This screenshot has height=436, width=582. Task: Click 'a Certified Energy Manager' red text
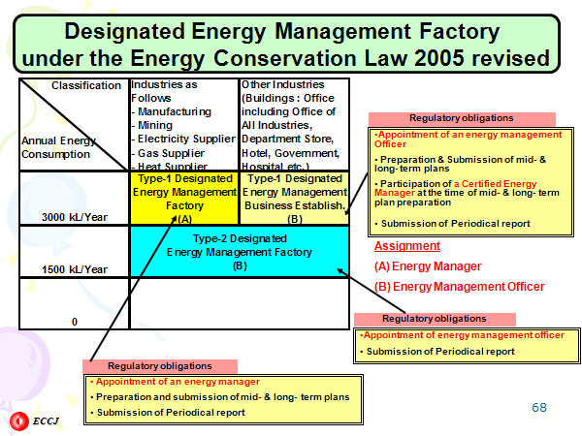(x=456, y=188)
